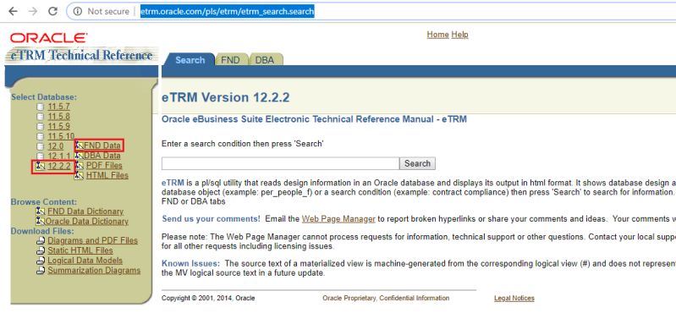The width and height of the screenshot is (676, 324).
Task: Click the printer icon beside Static HTML Files
Action: [41, 250]
